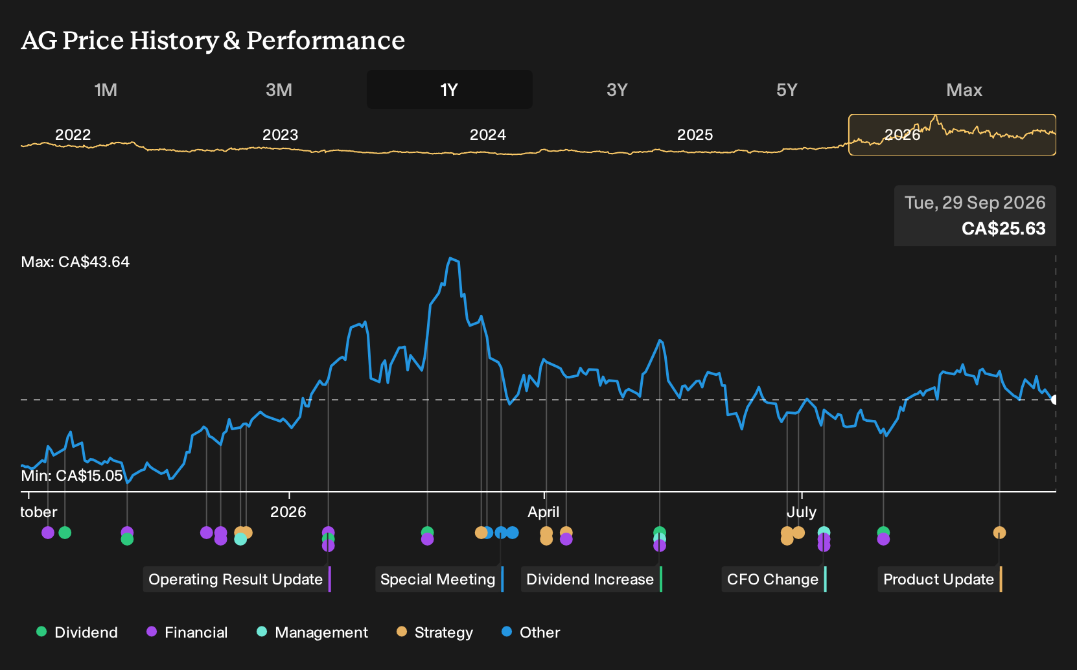Switch to the 3Y range
This screenshot has width=1077, height=670.
(617, 89)
